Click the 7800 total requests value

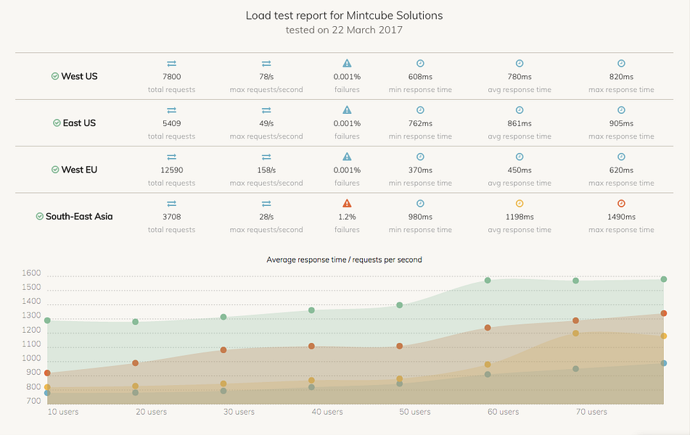[172, 77]
